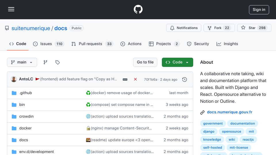Viewport: 276px width, 155px height.
Task: Click the "2 days ago" commit timestamp
Action: (169, 80)
